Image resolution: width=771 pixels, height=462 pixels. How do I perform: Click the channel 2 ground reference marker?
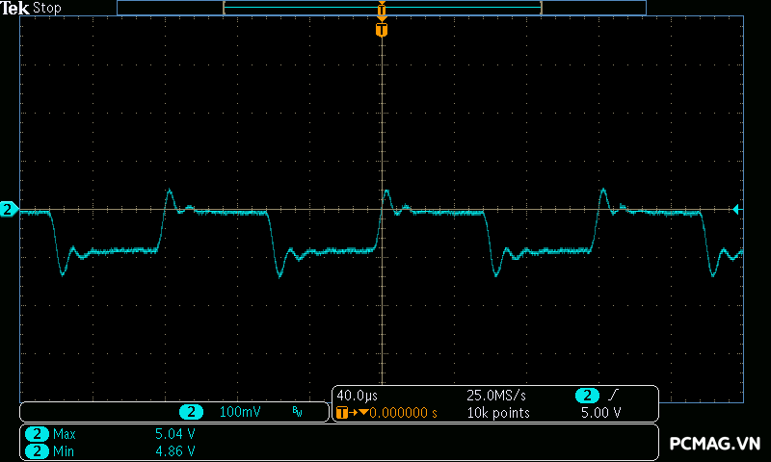(x=9, y=209)
